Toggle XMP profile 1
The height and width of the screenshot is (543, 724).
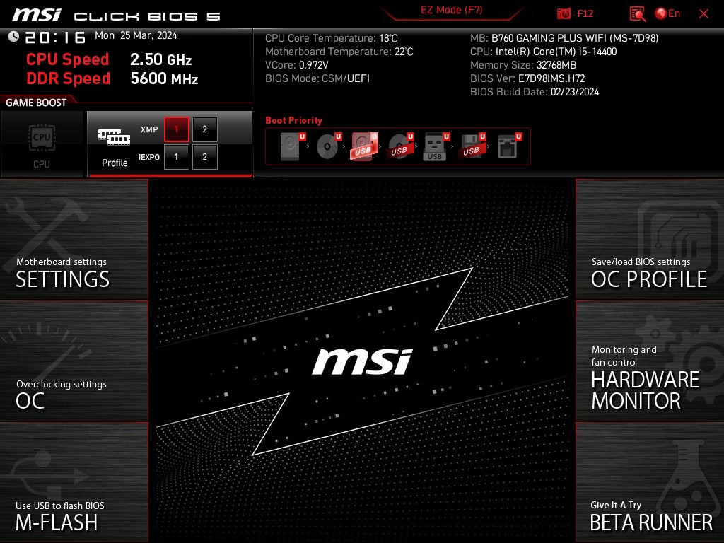pyautogui.click(x=177, y=129)
